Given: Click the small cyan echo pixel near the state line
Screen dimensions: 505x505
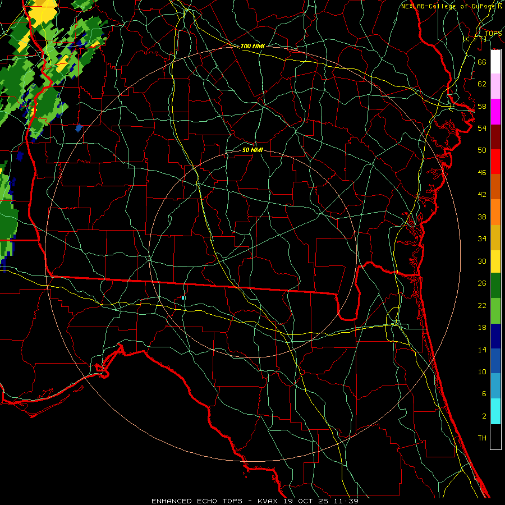Looking at the screenshot, I should 183,298.
